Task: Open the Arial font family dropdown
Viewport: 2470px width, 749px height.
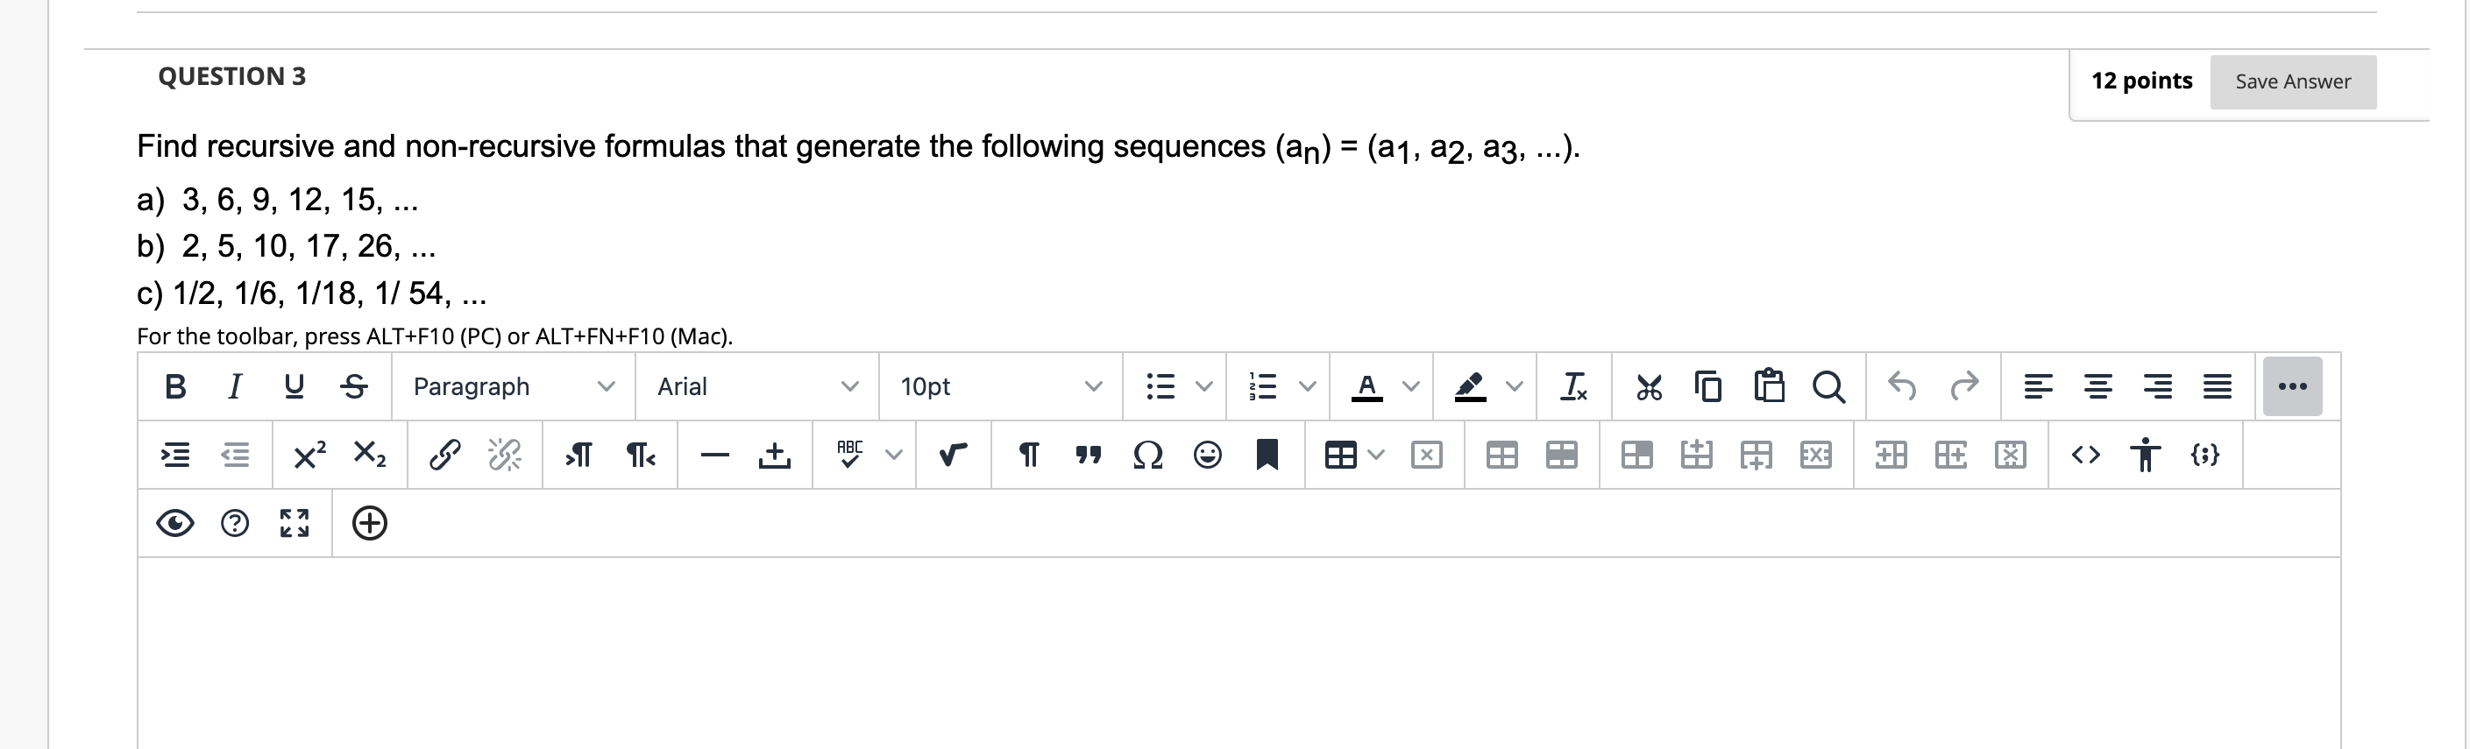Action: [x=756, y=387]
